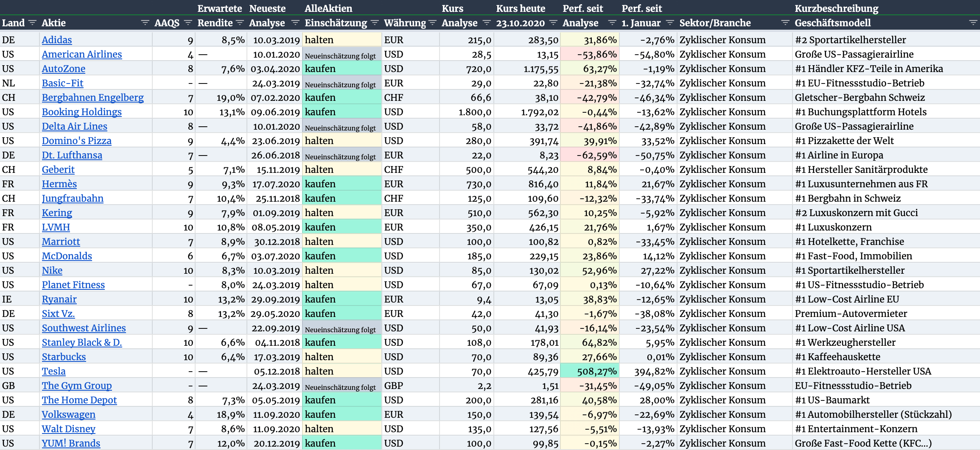Open the Rendite column filter icon
This screenshot has height=450, width=980.
pyautogui.click(x=240, y=22)
